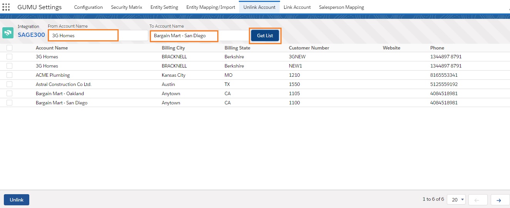Image resolution: width=510 pixels, height=208 pixels.
Task: Open the Entity Setting tab
Action: 164,7
